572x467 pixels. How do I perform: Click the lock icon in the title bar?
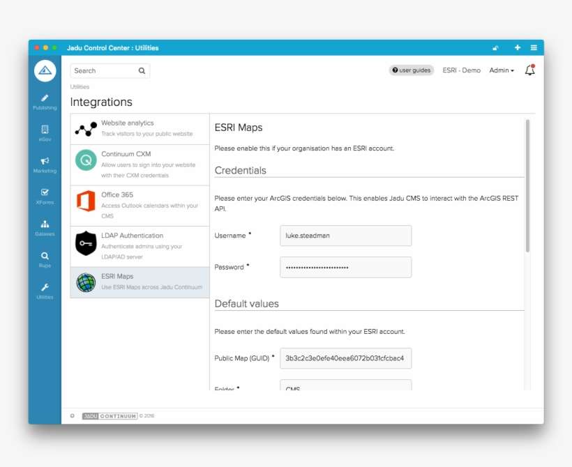pos(495,48)
